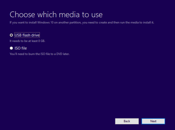Click 'flash drive' text beside first radio

tap(31, 35)
